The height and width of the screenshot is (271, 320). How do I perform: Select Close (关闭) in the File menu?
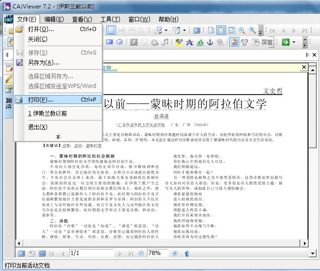click(x=58, y=39)
